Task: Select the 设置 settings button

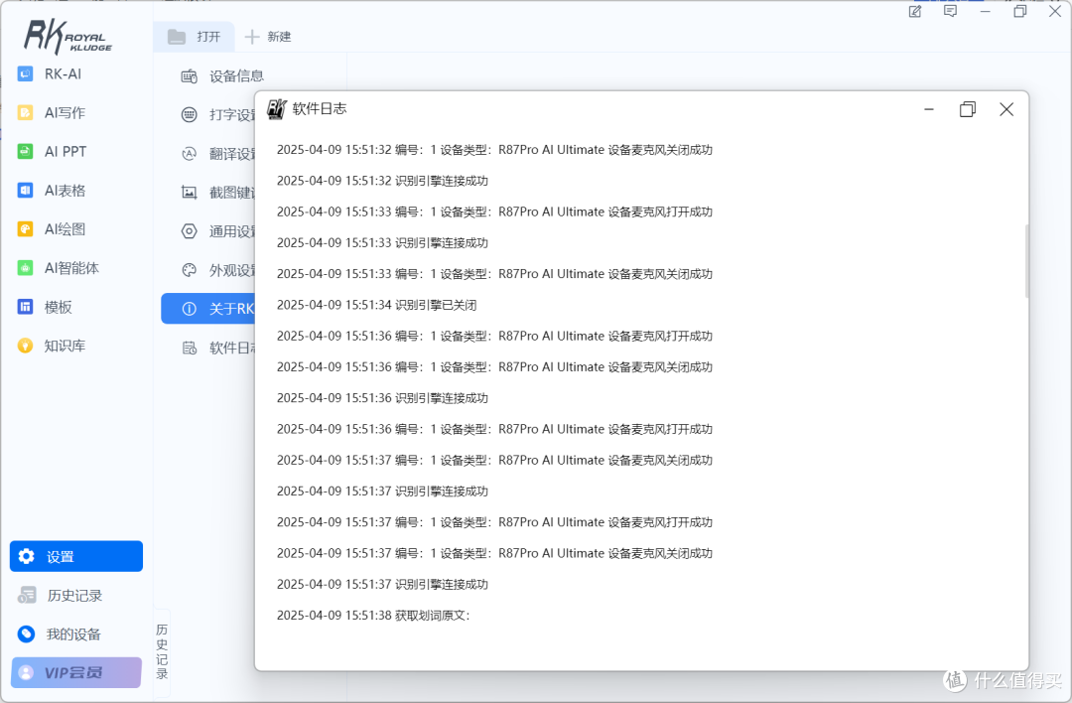Action: point(75,557)
